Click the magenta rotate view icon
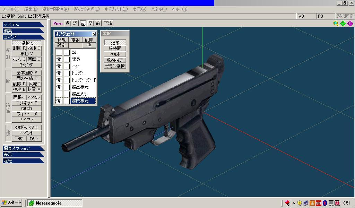 pos(350,23)
